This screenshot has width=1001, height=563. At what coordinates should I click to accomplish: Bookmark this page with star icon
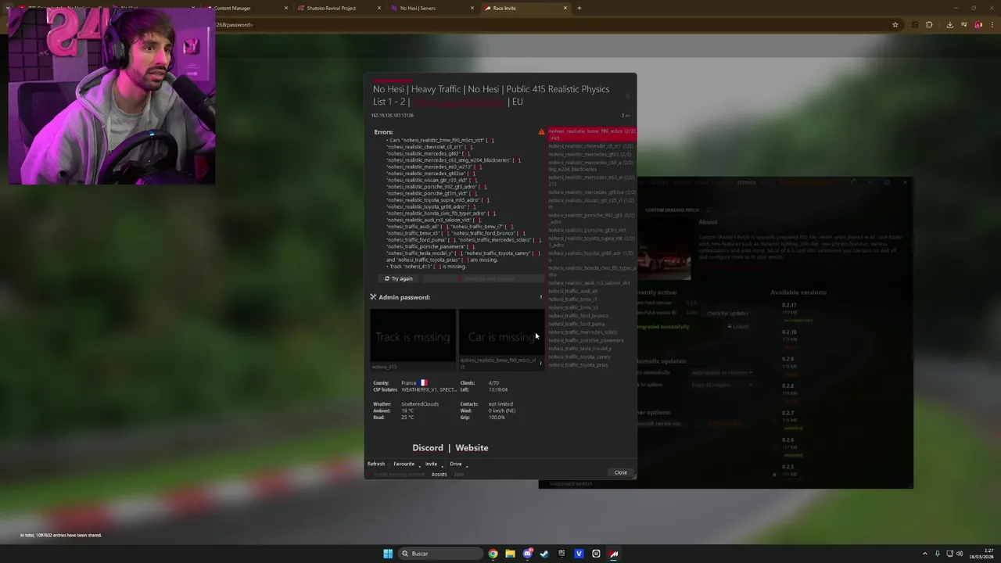(x=895, y=24)
